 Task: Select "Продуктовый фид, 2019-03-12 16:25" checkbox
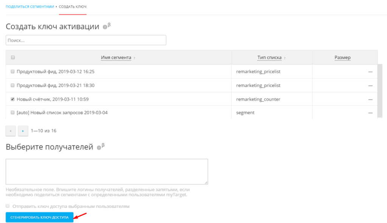13,72
